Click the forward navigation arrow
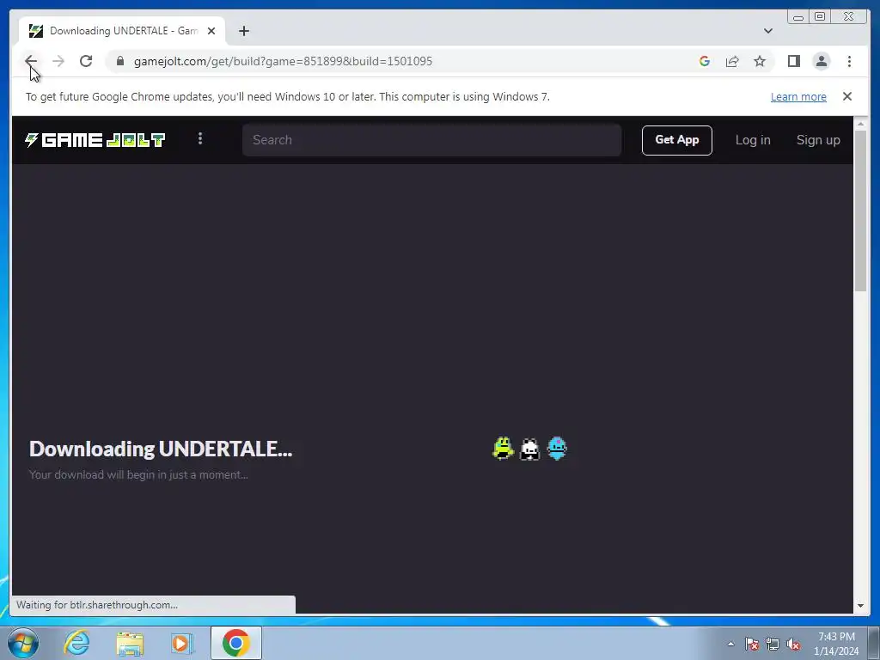Viewport: 880px width, 660px height. (58, 61)
